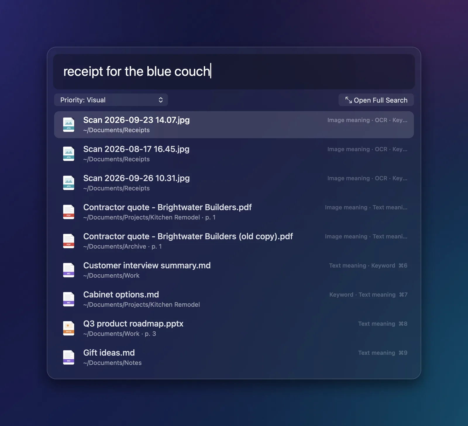Viewport: 468px width, 426px height.
Task: Select the result Scan 2026-09-23 14.07.jpg
Action: pos(234,125)
